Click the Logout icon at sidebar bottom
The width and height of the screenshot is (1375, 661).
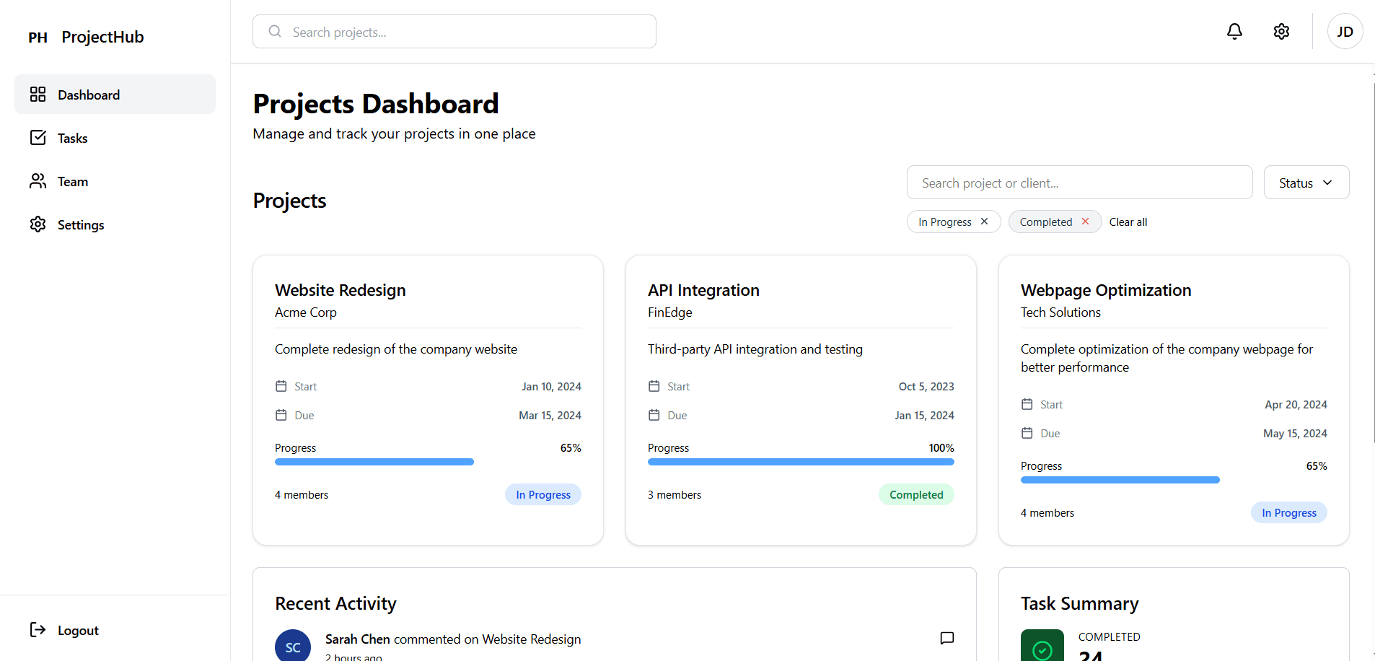click(38, 630)
